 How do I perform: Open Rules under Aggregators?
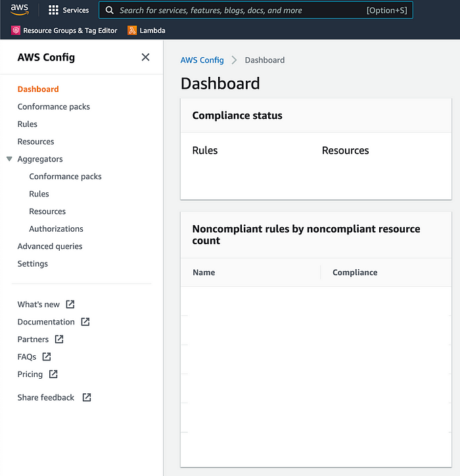pyautogui.click(x=39, y=194)
